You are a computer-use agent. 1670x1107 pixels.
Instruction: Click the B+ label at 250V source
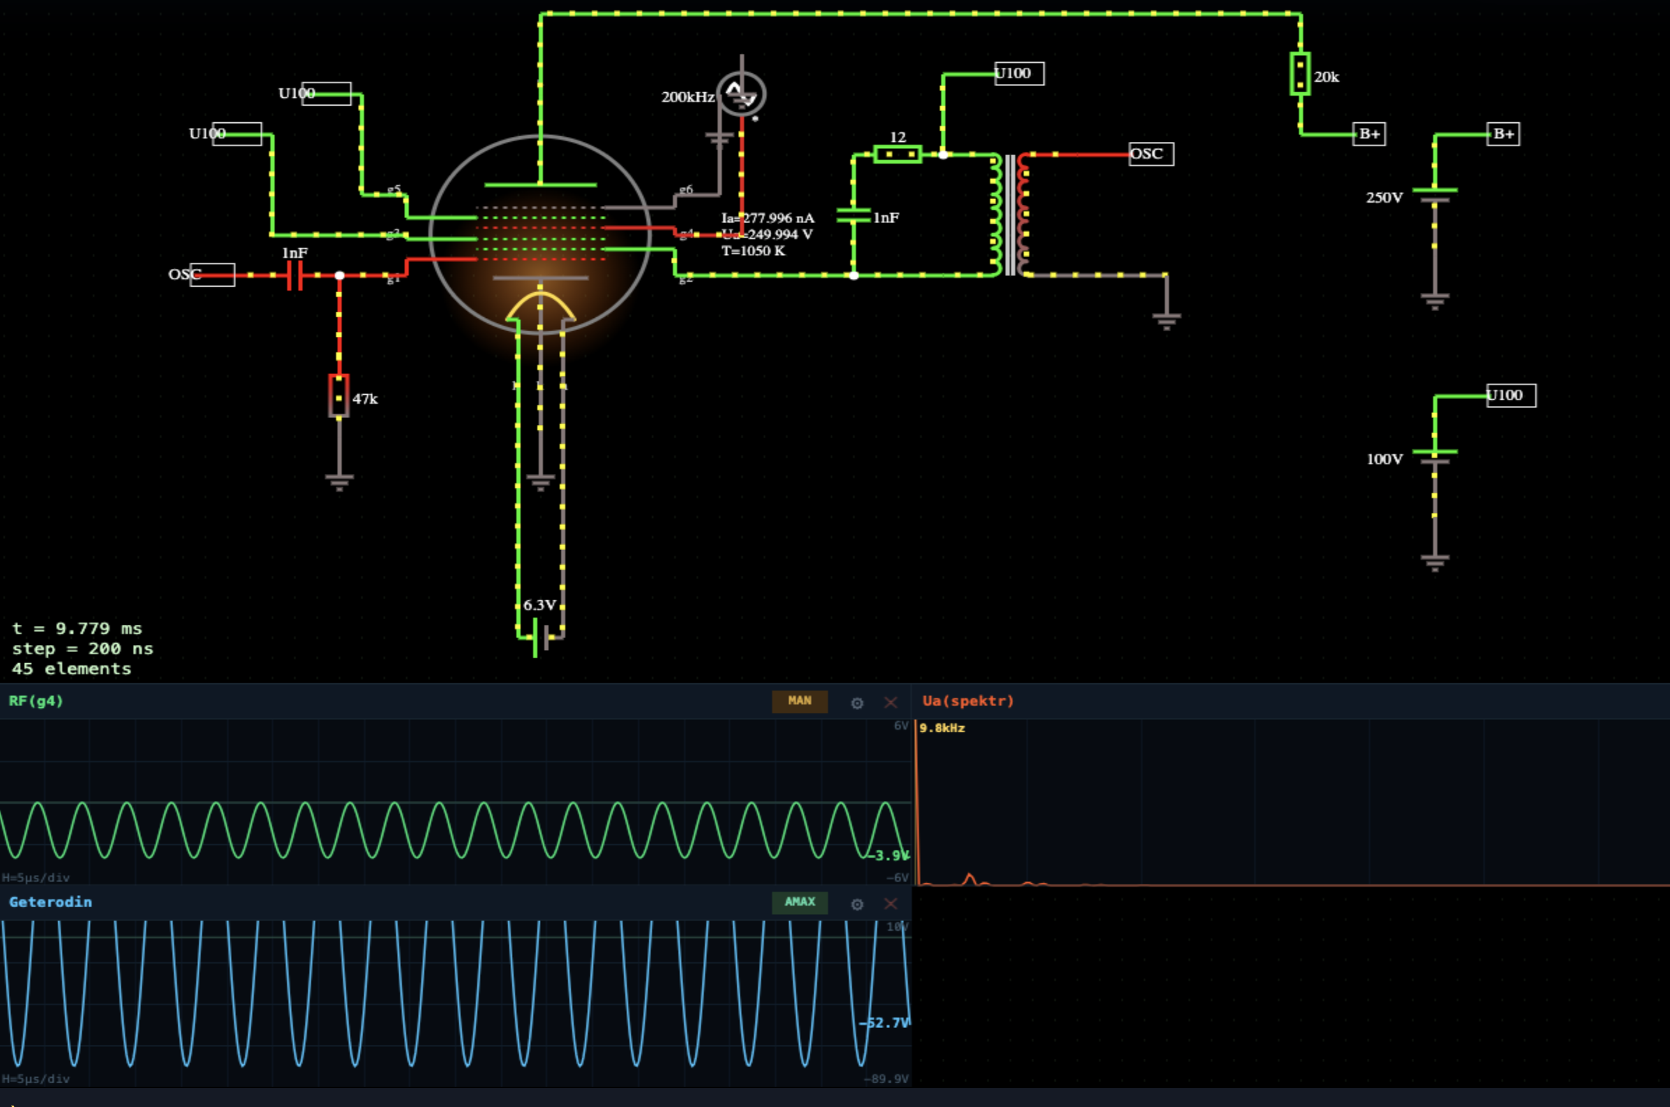coord(1503,134)
